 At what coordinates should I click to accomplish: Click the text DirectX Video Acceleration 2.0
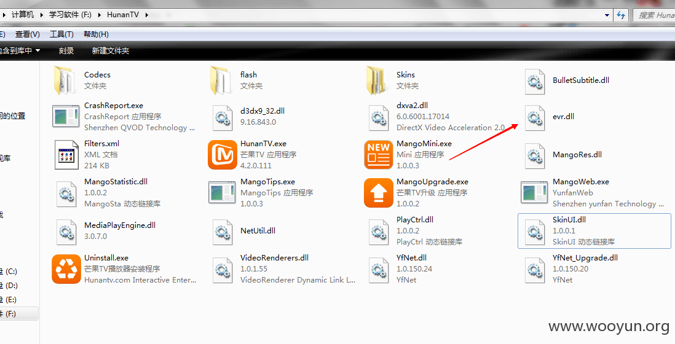[x=451, y=128]
